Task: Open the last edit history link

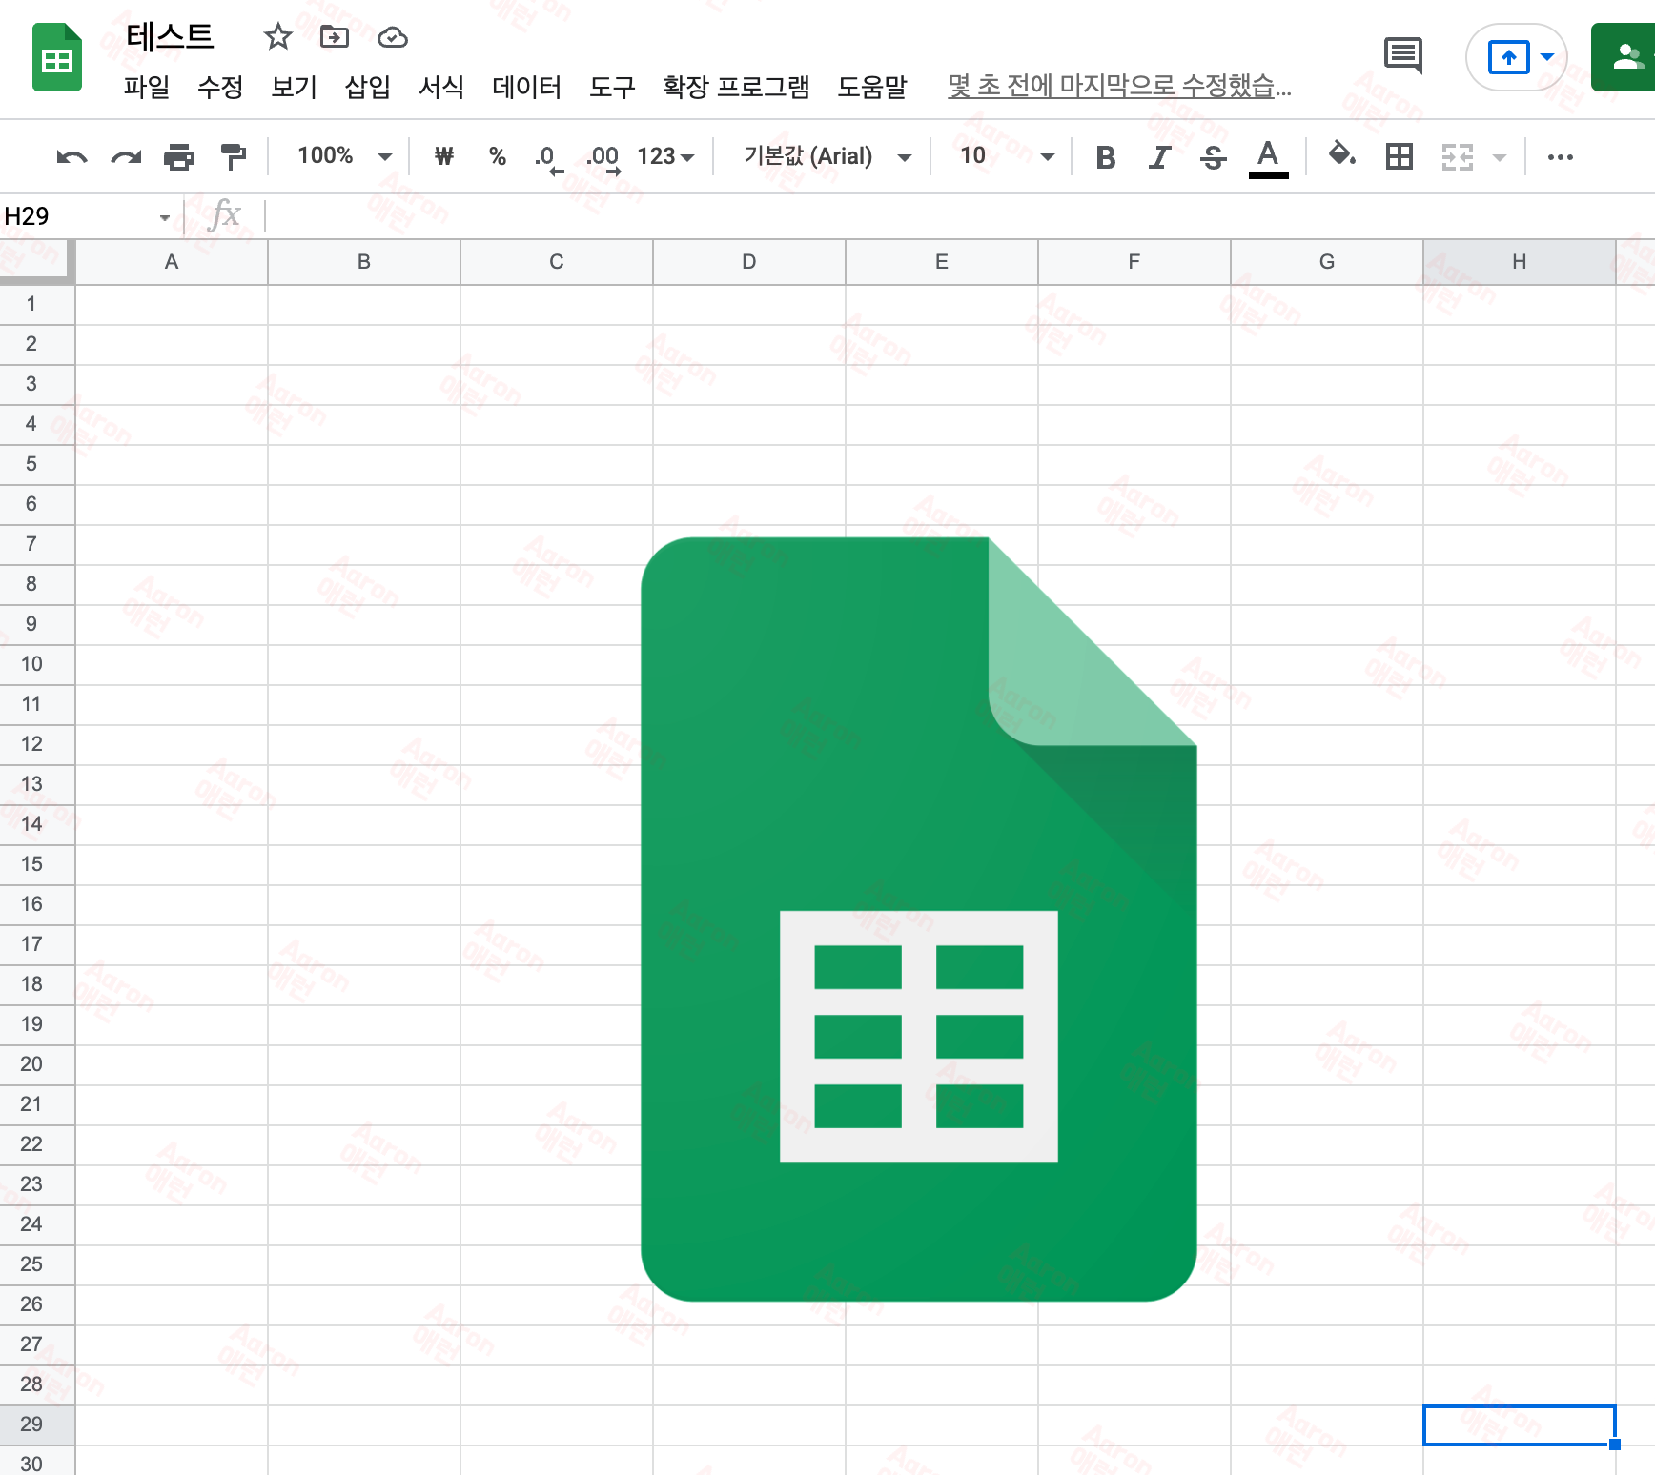Action: 1119,86
